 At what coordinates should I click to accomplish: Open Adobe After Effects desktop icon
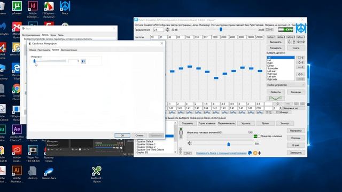click(x=17, y=133)
